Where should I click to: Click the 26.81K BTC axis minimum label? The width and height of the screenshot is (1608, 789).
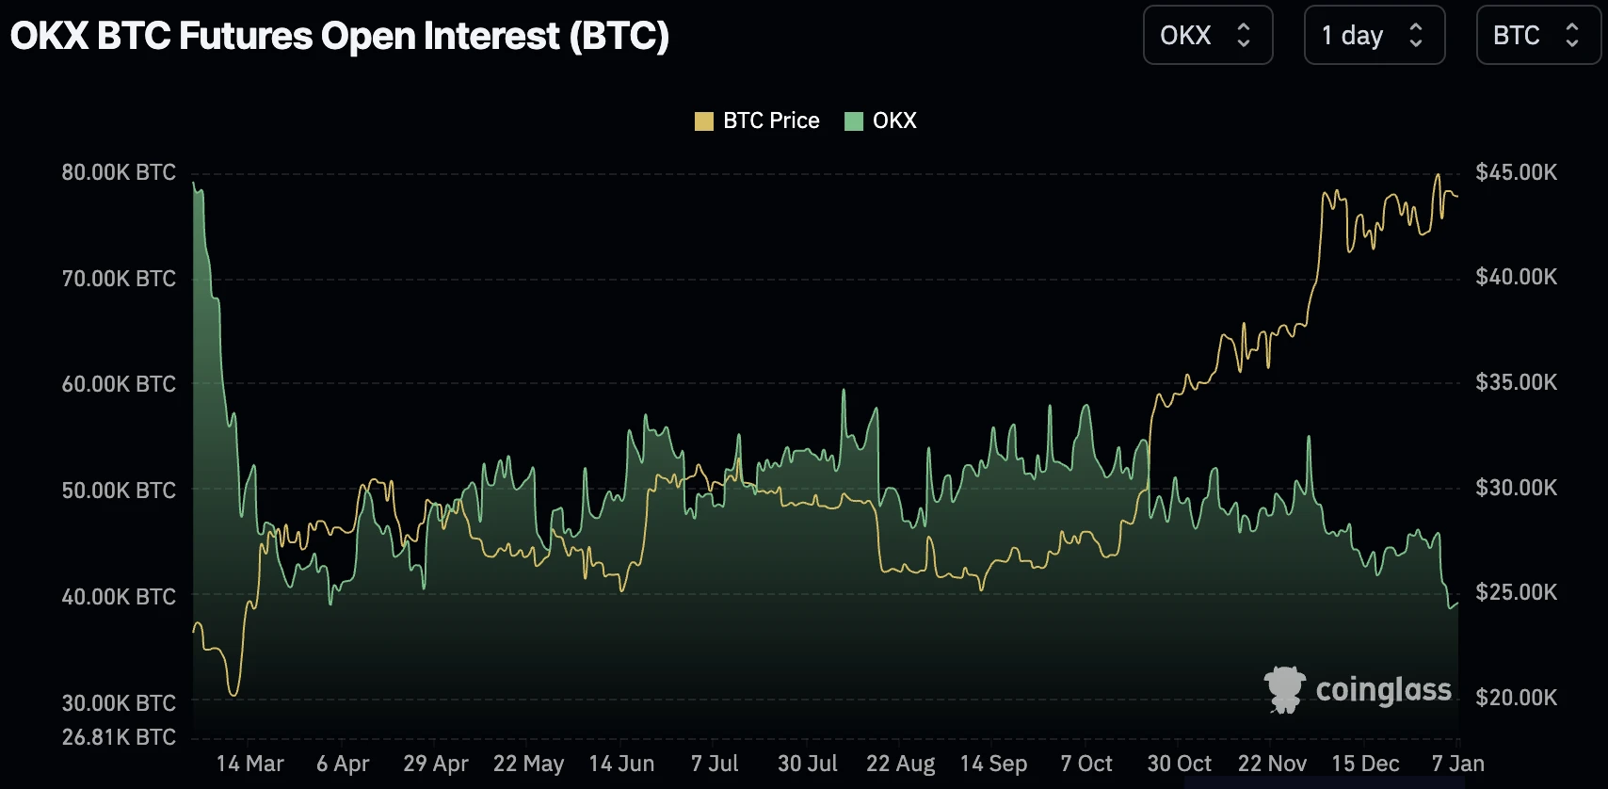tap(119, 737)
